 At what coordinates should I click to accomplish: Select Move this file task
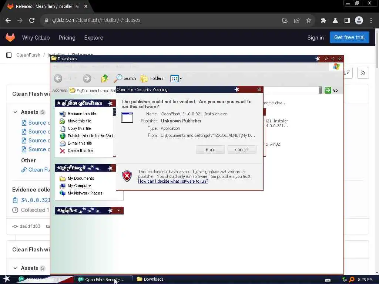click(x=79, y=121)
